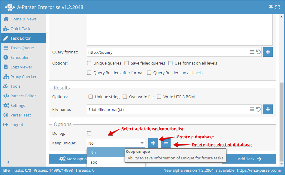
Task: Enable the Unique queries checkbox
Action: coord(89,63)
